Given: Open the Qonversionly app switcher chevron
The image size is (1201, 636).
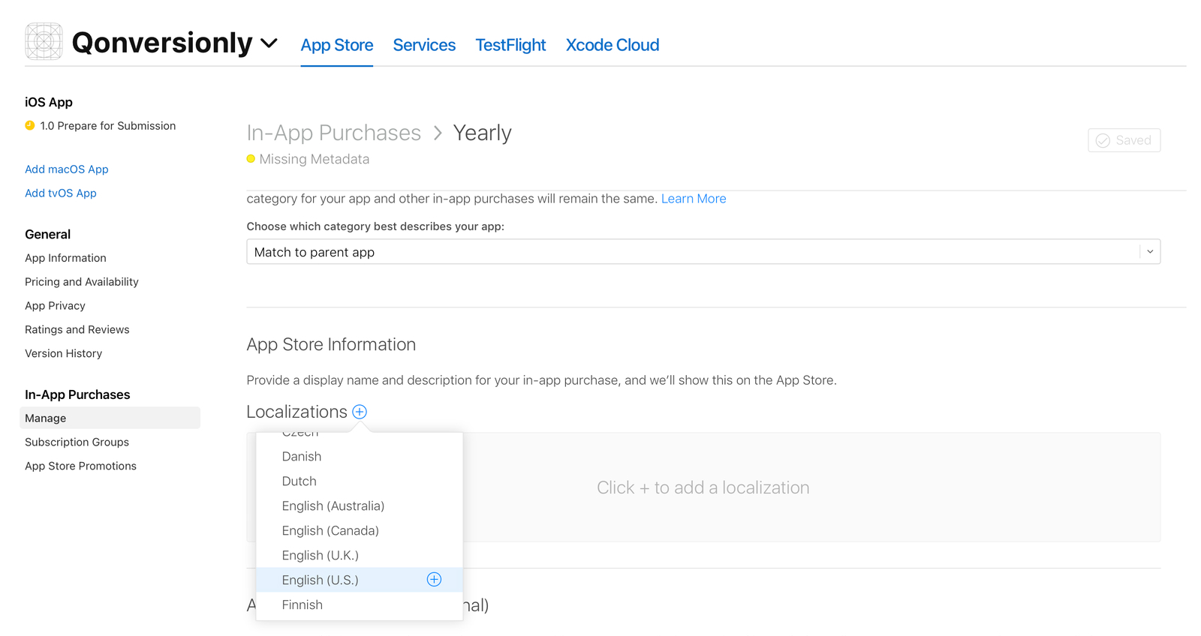Looking at the screenshot, I should [269, 43].
